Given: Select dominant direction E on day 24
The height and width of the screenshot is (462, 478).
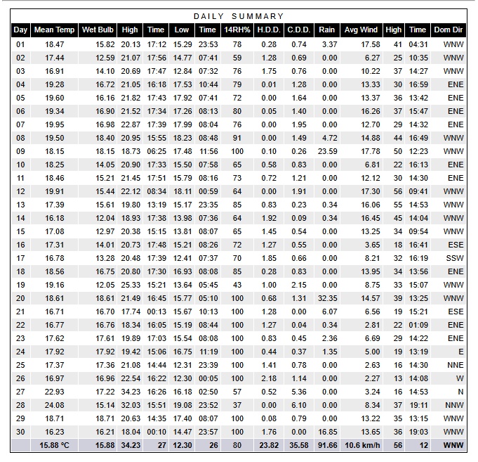Looking at the screenshot, I should click(461, 352).
